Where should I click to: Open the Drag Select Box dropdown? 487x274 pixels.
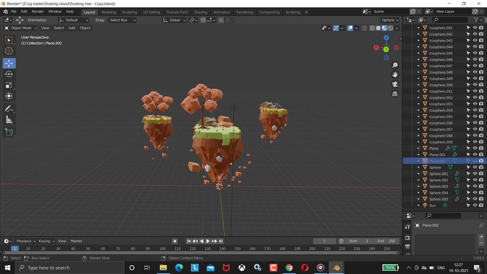pyautogui.click(x=122, y=20)
